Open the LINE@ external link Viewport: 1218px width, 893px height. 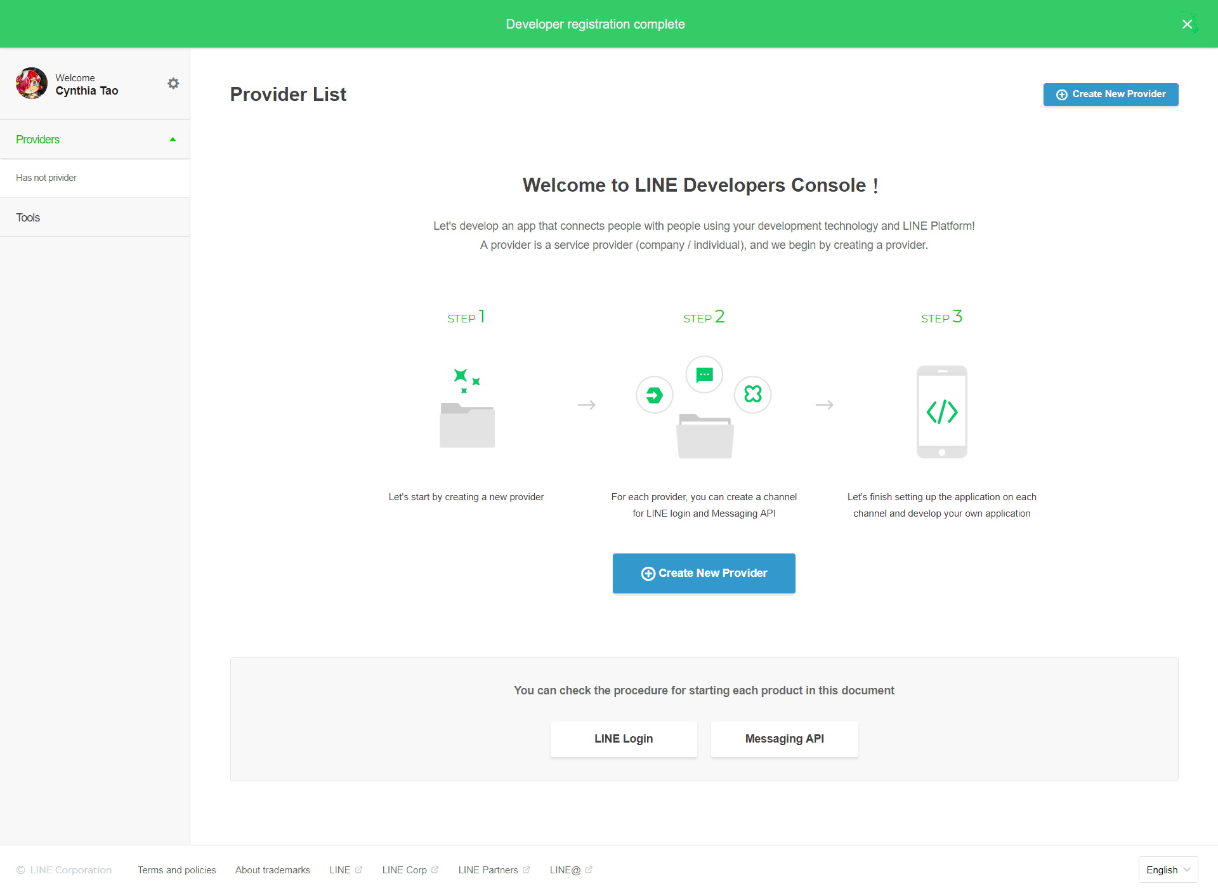tap(571, 870)
